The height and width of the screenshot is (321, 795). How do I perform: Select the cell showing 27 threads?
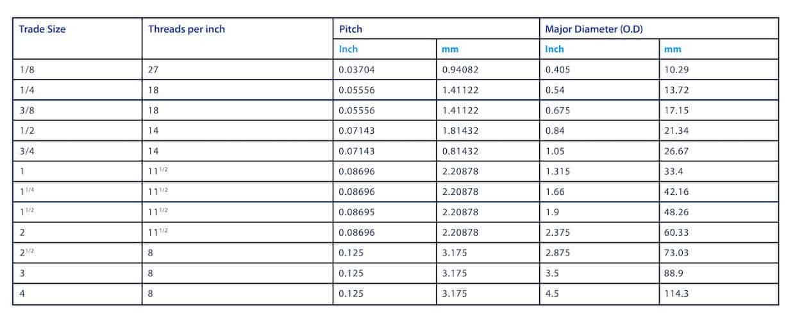tap(237, 69)
